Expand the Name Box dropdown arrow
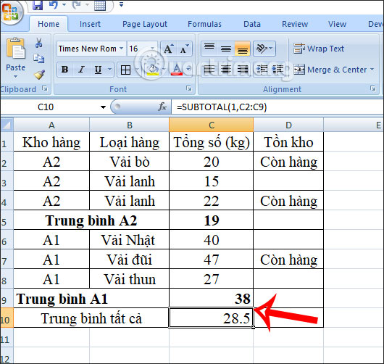384x364 pixels. pos(103,107)
